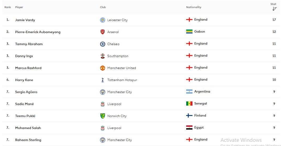The width and height of the screenshot is (281, 146).
Task: Click the Nationality column header
Action: [x=194, y=7]
